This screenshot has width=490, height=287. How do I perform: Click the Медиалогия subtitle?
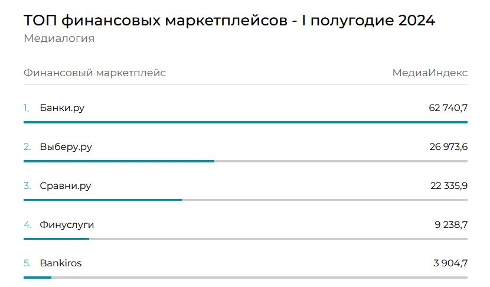click(x=59, y=39)
